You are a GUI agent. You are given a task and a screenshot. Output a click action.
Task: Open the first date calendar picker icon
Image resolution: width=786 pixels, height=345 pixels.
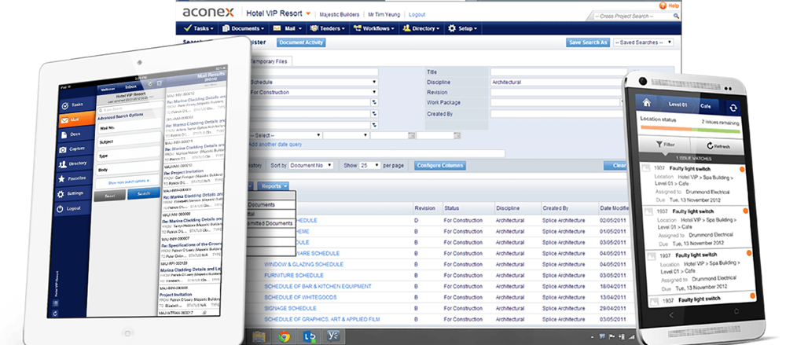click(x=412, y=135)
